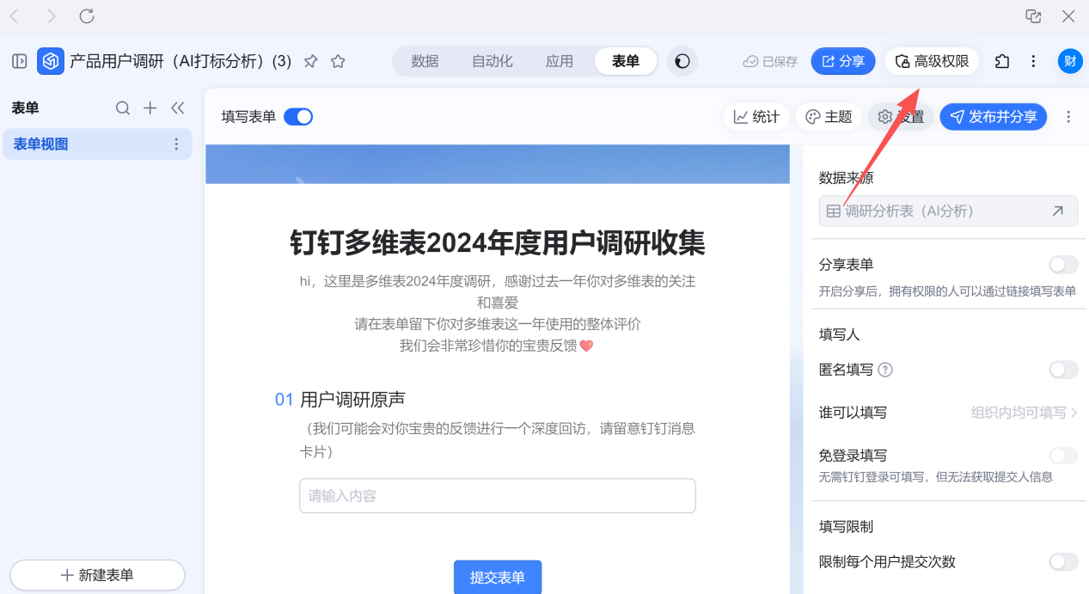This screenshot has height=594, width=1089.
Task: Go back with the browser back arrow
Action: tap(15, 16)
